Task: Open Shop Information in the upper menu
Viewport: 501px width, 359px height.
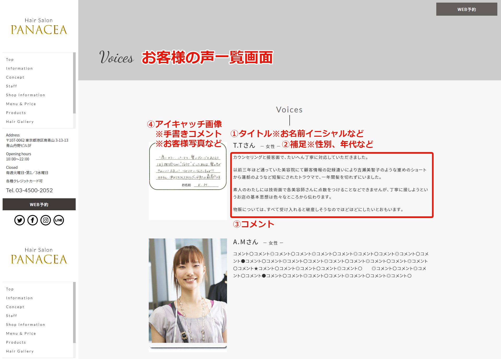Action: point(26,95)
